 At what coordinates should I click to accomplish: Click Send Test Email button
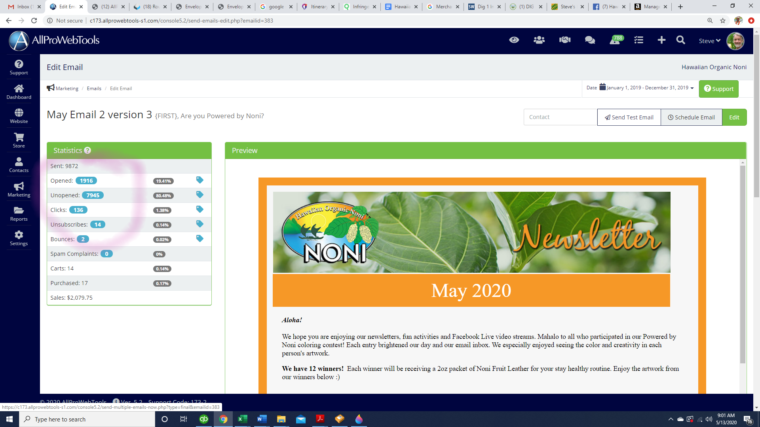point(629,117)
